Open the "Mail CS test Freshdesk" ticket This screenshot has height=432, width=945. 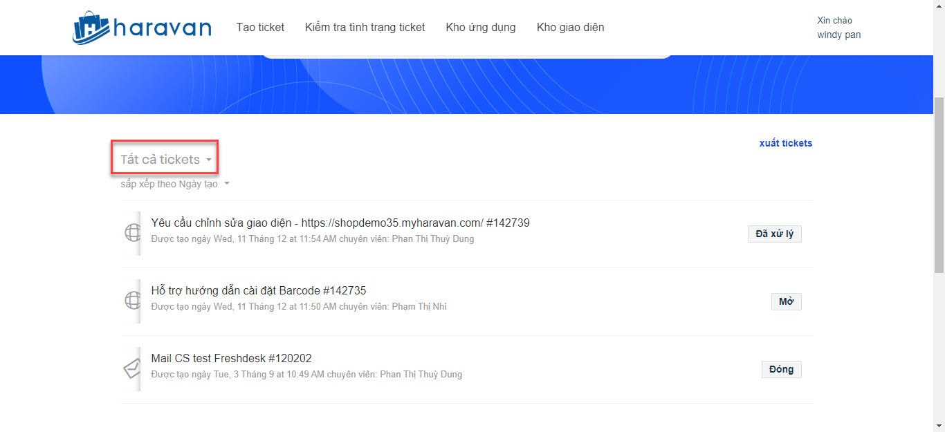click(x=231, y=358)
